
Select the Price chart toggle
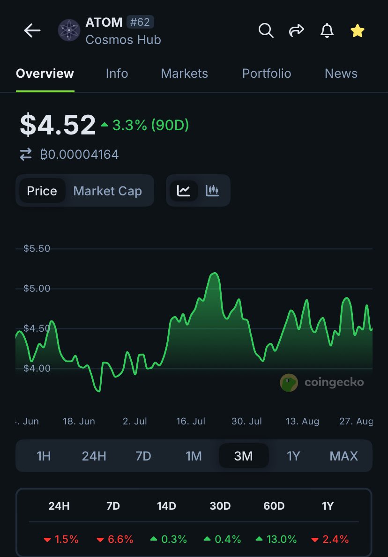(42, 191)
